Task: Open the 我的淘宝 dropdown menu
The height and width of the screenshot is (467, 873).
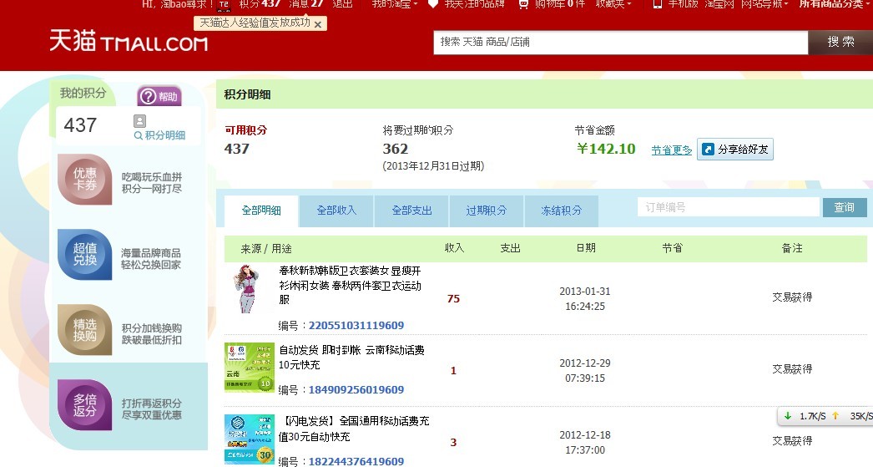Action: coord(395,4)
